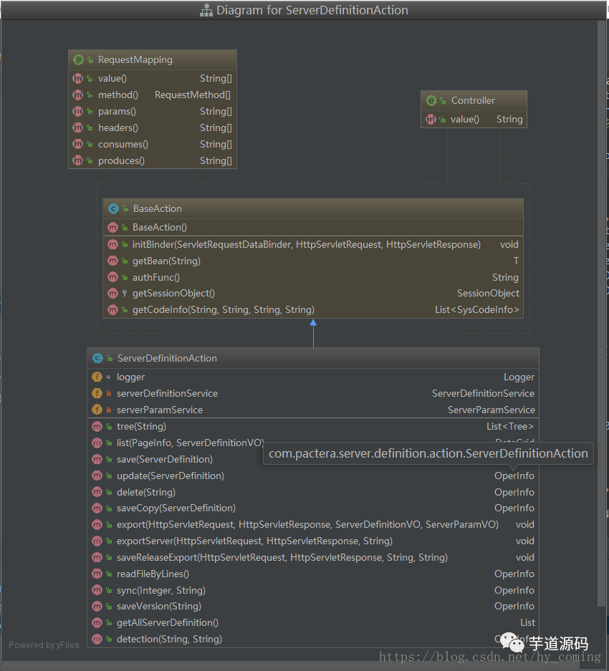609x671 pixels.
Task: Click the method icon beside Controller value()
Action: [431, 120]
